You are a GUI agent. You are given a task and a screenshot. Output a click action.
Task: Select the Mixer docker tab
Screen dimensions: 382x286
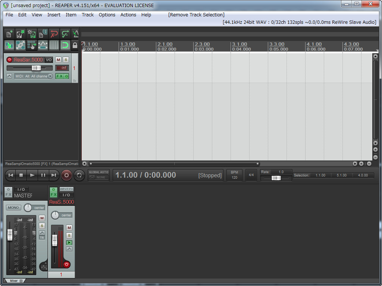[14, 281]
